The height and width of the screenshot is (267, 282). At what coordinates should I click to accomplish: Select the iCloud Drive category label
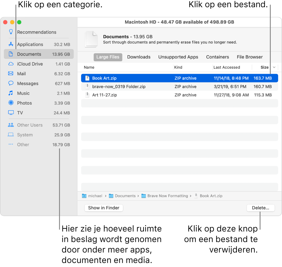tap(30, 64)
